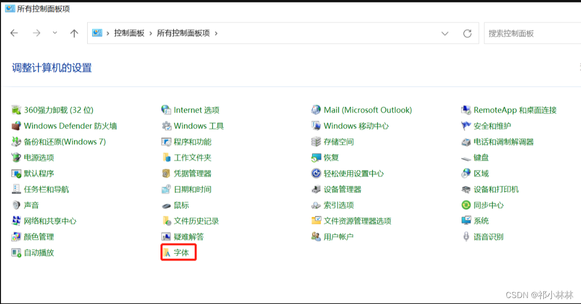Go up one folder level
This screenshot has width=581, height=304.
point(74,33)
